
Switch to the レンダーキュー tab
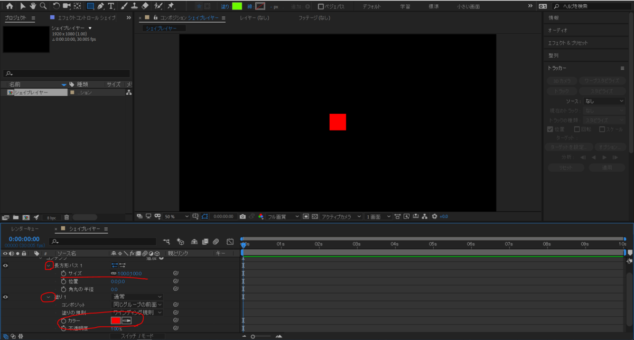25,229
